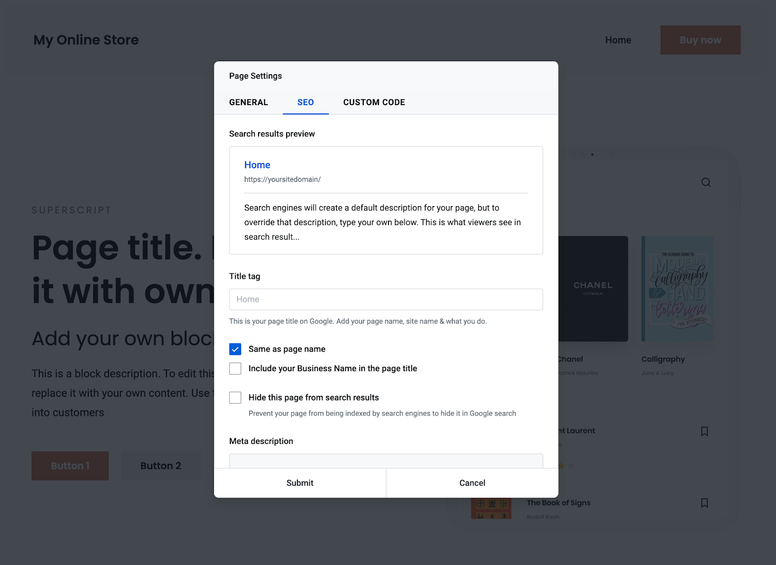
Task: Click the Home navigation menu item
Action: coord(618,40)
